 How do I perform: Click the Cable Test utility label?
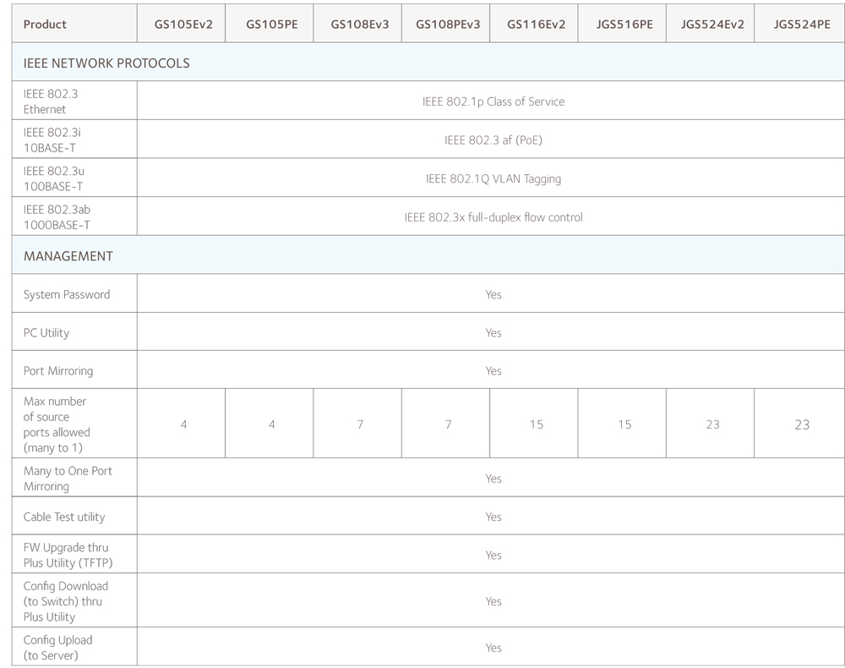64,517
